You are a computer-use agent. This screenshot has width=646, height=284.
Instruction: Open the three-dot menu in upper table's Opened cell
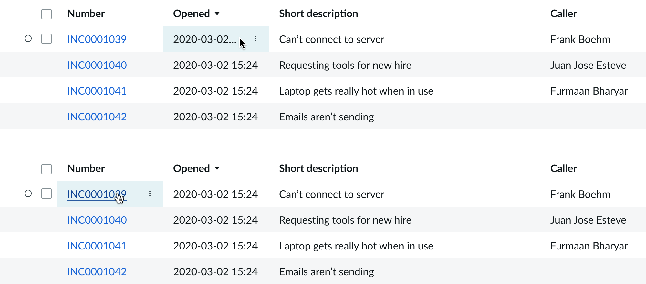point(256,39)
